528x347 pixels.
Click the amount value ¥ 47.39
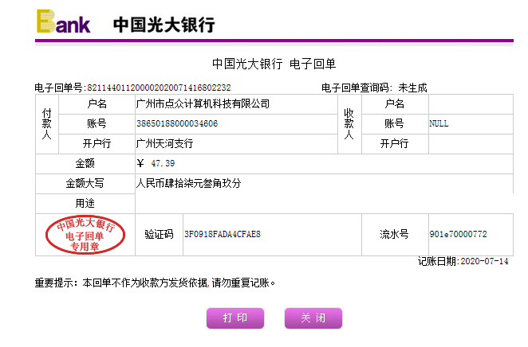[156, 164]
